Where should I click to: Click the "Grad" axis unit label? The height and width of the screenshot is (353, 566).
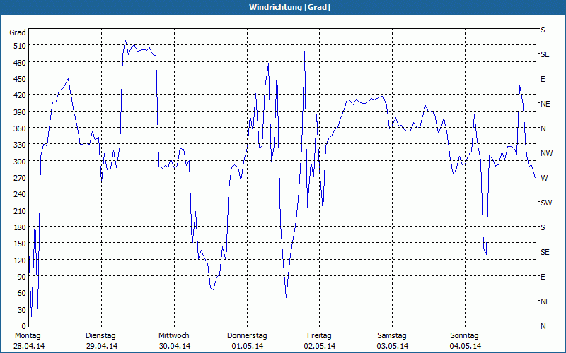click(x=18, y=32)
